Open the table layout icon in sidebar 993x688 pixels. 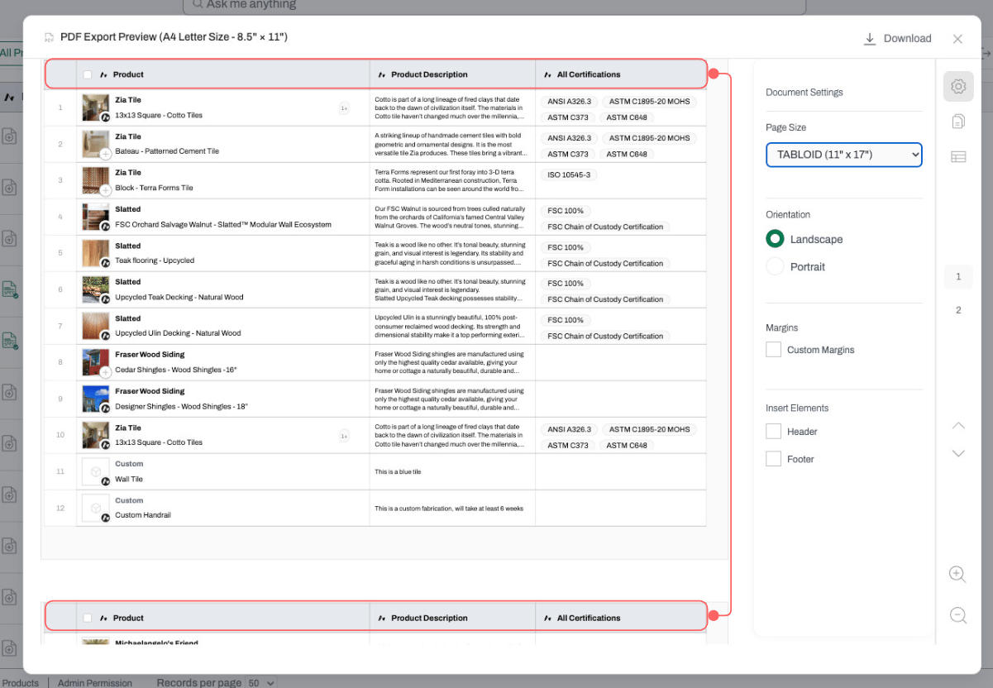coord(958,157)
